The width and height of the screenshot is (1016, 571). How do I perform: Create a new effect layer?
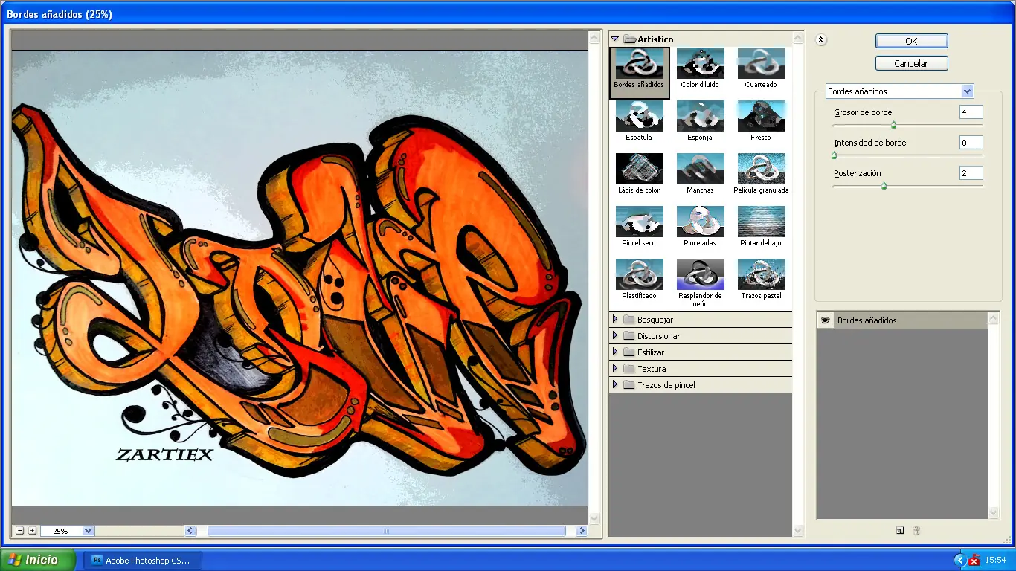900,531
